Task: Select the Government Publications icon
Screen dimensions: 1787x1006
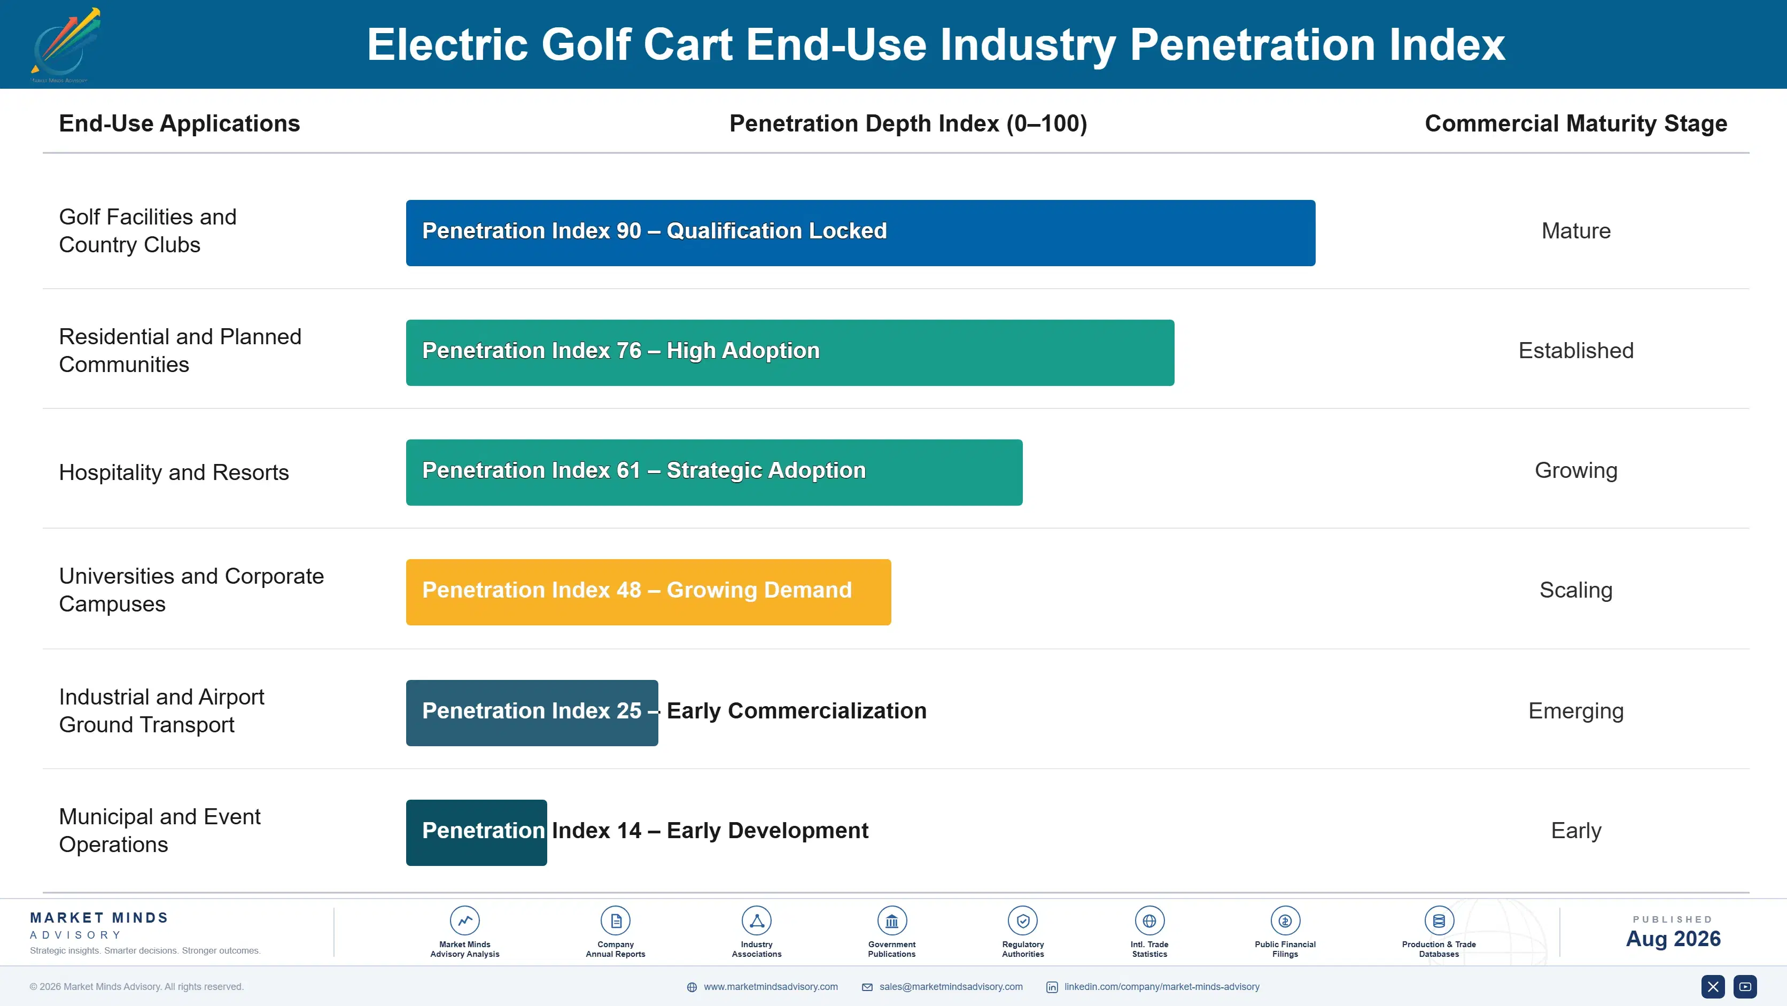Action: [x=891, y=920]
